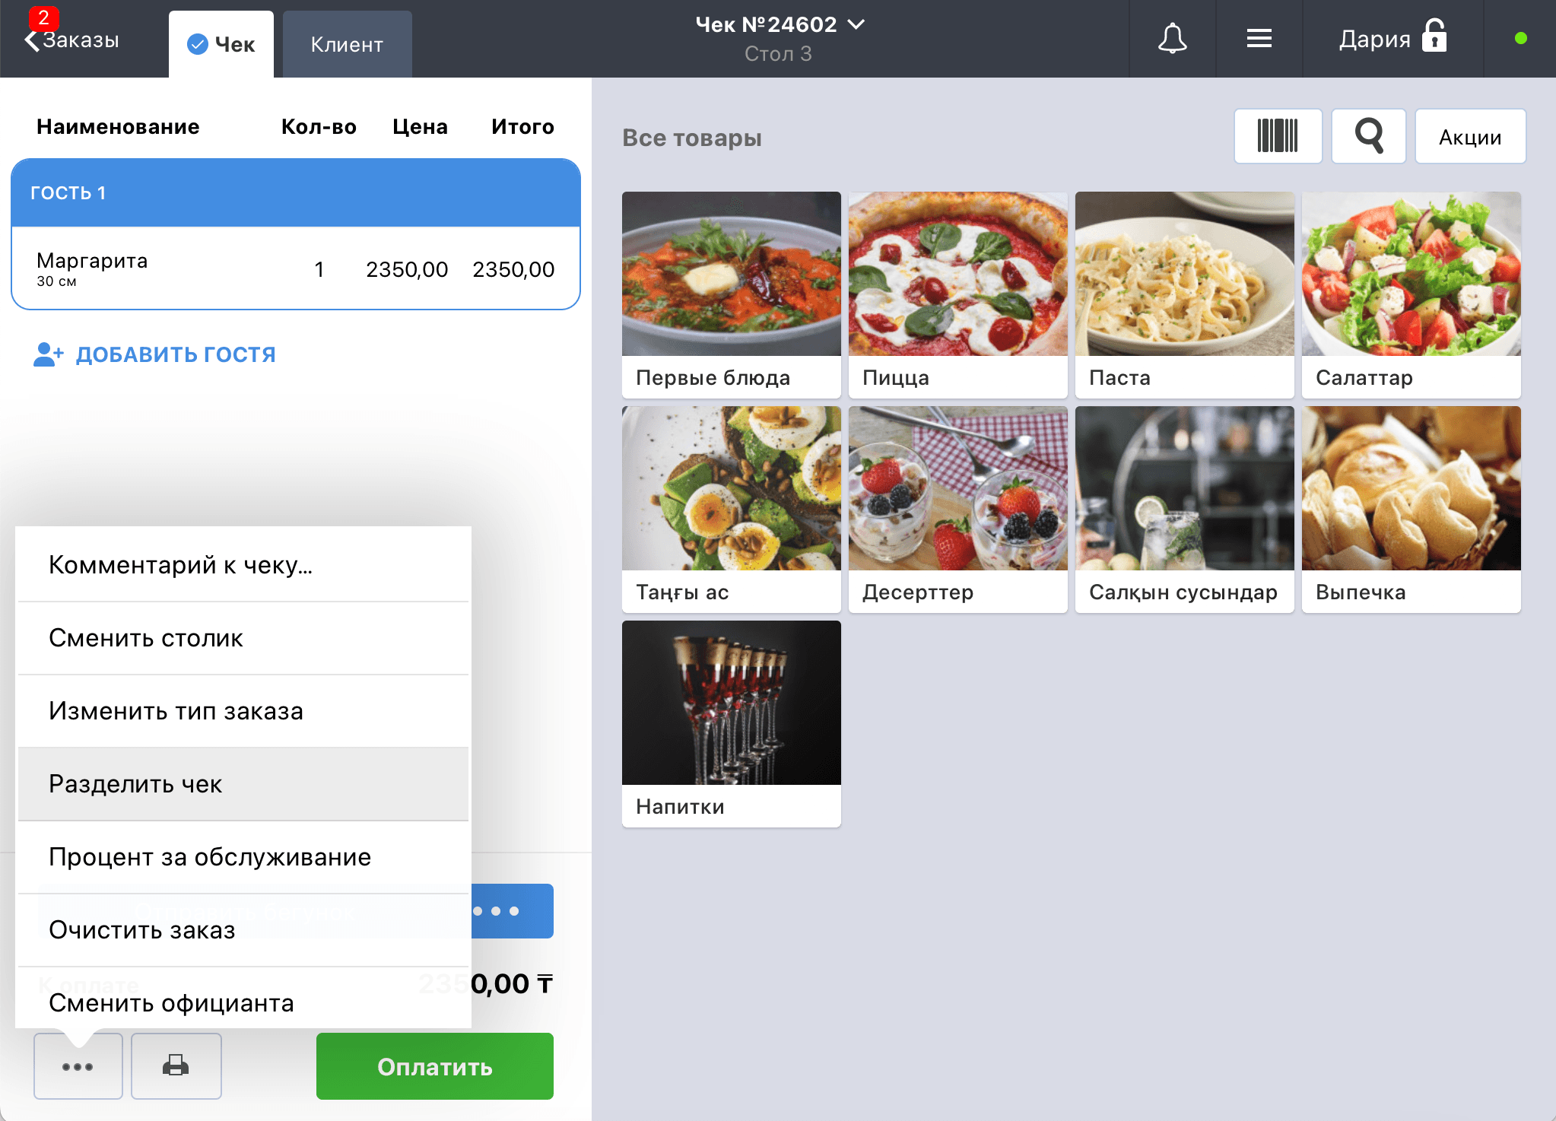Open the Салқын сусындар category
Screen dimensions: 1556x1121
tap(1184, 510)
